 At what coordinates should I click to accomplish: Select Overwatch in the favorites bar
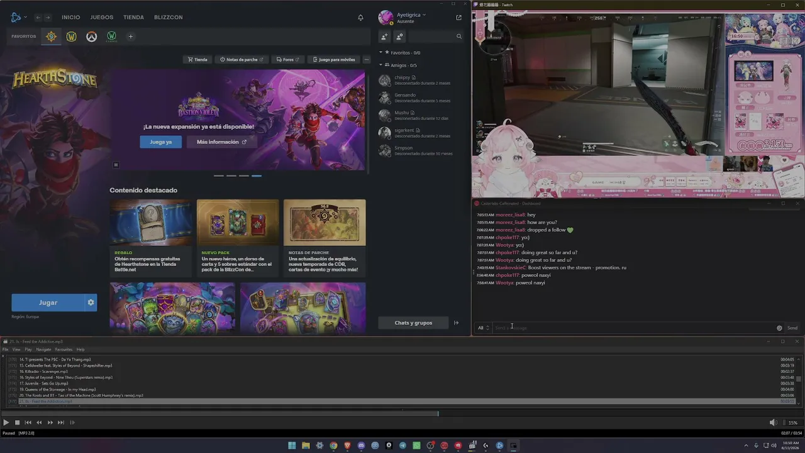pos(91,36)
